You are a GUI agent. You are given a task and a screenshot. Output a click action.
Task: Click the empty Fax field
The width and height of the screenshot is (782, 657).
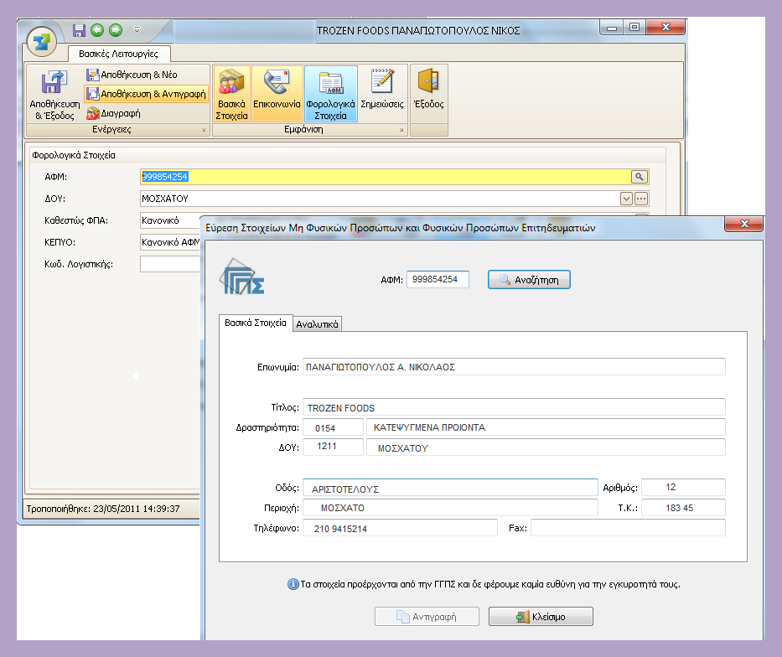629,528
